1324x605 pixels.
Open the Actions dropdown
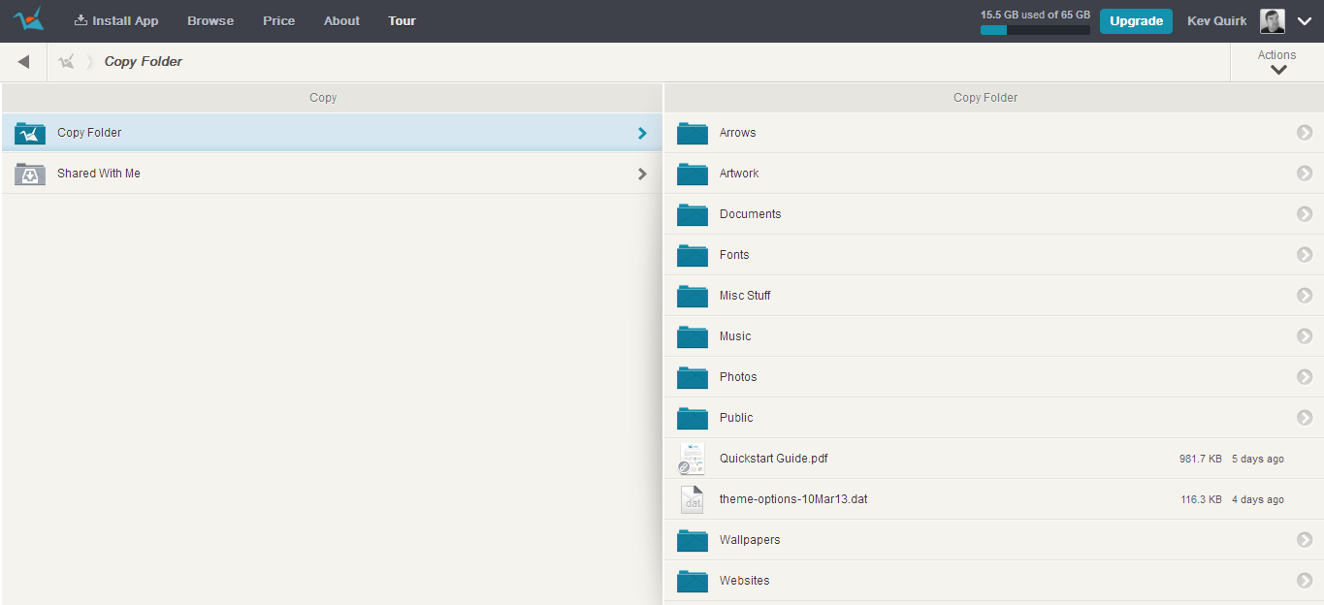1276,60
